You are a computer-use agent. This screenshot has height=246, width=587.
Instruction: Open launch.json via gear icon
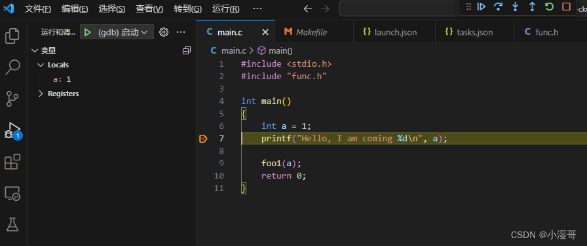click(164, 33)
